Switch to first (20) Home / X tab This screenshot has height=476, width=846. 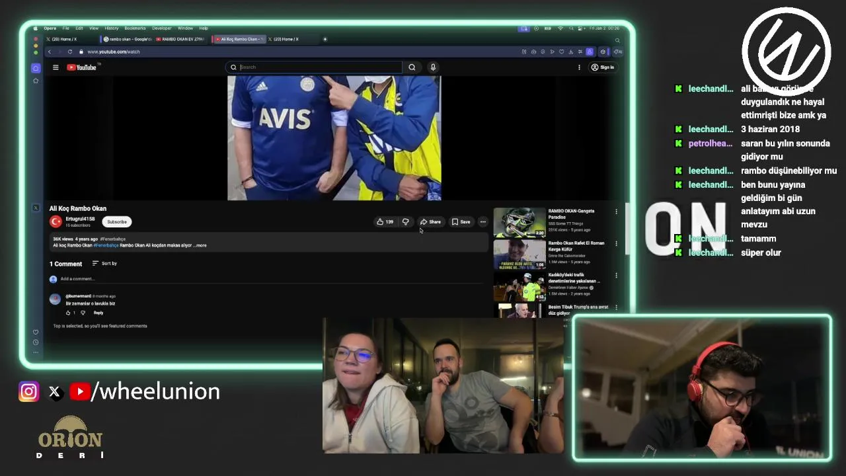click(x=70, y=39)
